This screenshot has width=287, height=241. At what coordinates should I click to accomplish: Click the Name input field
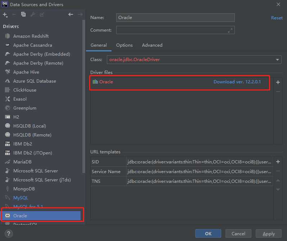176,18
